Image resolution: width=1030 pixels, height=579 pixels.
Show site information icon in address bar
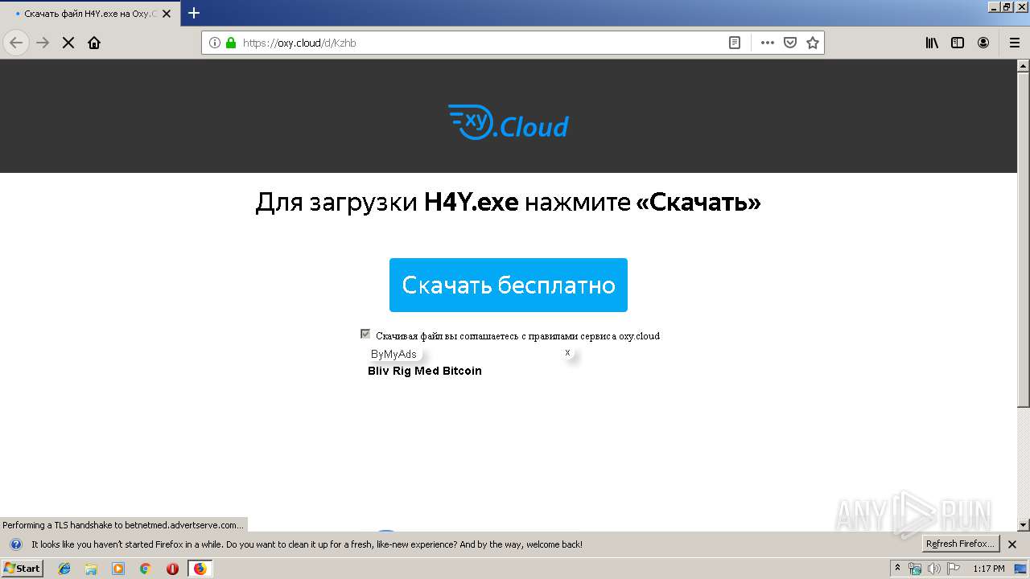point(215,43)
